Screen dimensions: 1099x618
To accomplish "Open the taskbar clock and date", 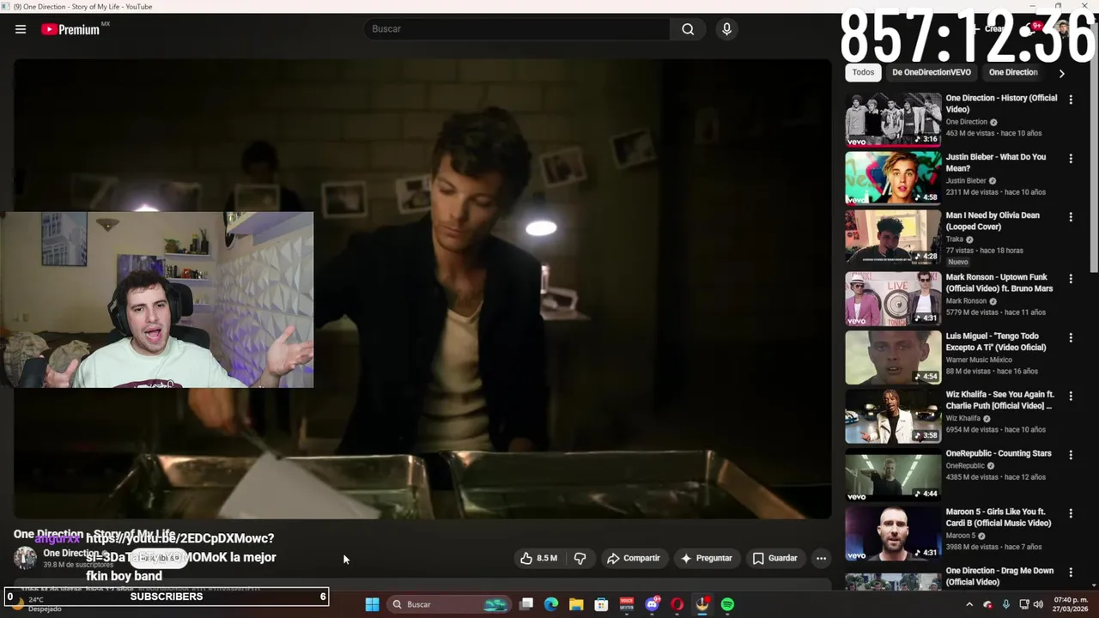I will click(1070, 604).
